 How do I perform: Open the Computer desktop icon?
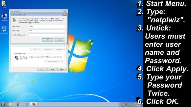[x=4, y=18]
